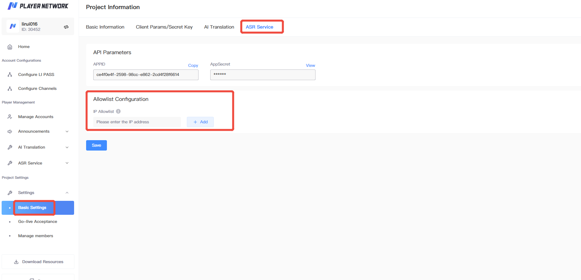Viewport: 581px width, 280px height.
Task: Click the Player Network logo
Action: click(x=38, y=6)
